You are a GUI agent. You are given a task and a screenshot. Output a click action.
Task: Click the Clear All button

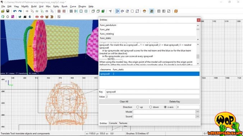click(x=124, y=101)
